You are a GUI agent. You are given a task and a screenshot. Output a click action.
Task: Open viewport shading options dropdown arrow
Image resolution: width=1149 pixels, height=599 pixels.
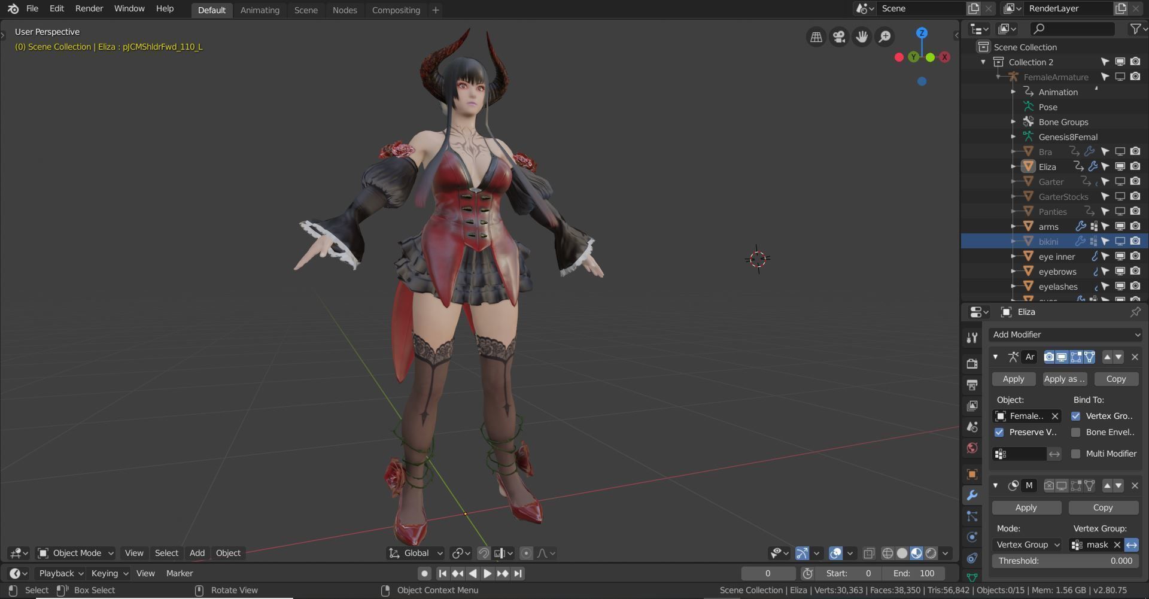pyautogui.click(x=946, y=553)
